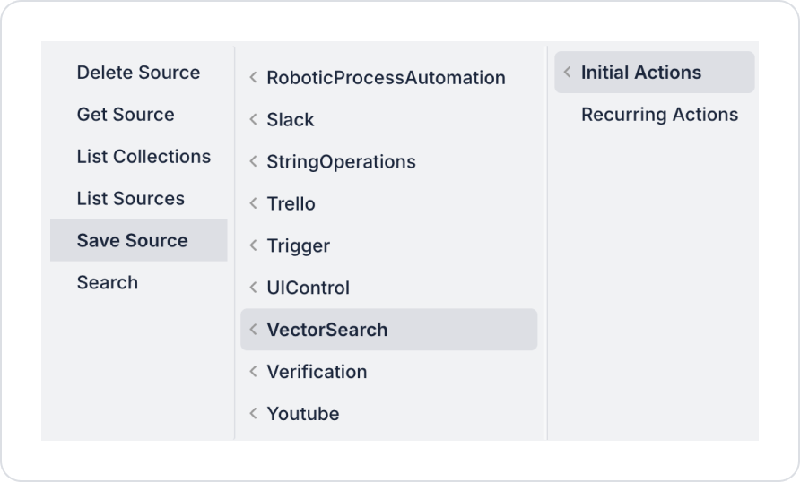Select the Youtube category label

[x=303, y=414]
